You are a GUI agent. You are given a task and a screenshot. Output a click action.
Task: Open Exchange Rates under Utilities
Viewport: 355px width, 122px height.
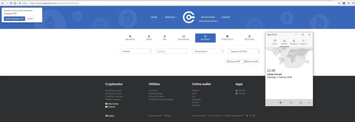coord(156,94)
